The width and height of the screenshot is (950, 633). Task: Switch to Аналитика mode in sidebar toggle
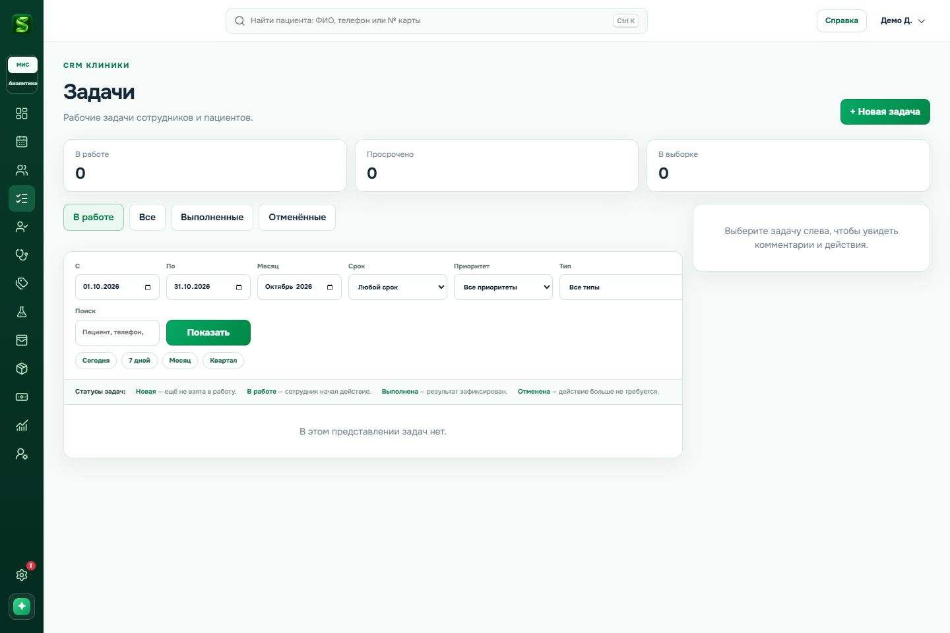pos(23,83)
